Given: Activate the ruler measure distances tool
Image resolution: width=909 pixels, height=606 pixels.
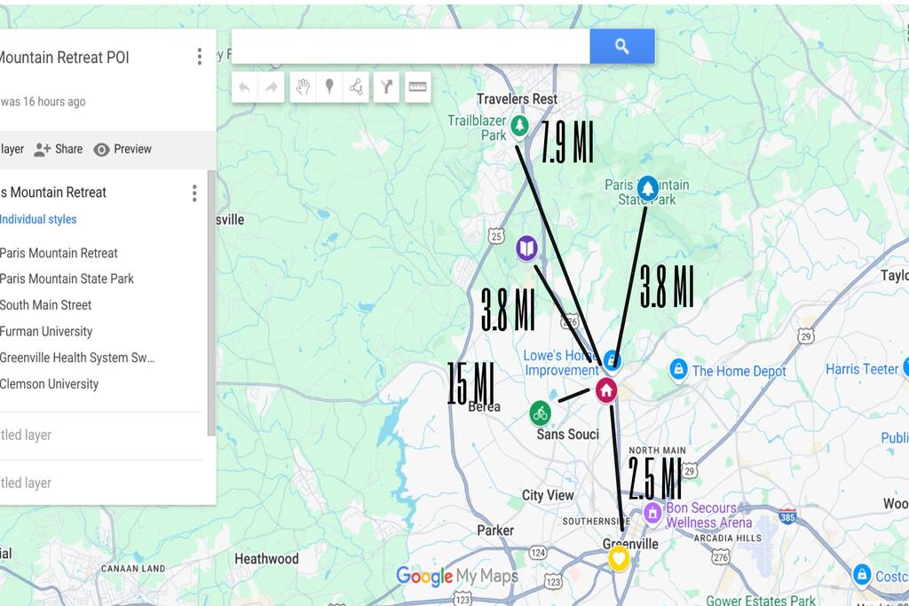Looking at the screenshot, I should tap(417, 87).
